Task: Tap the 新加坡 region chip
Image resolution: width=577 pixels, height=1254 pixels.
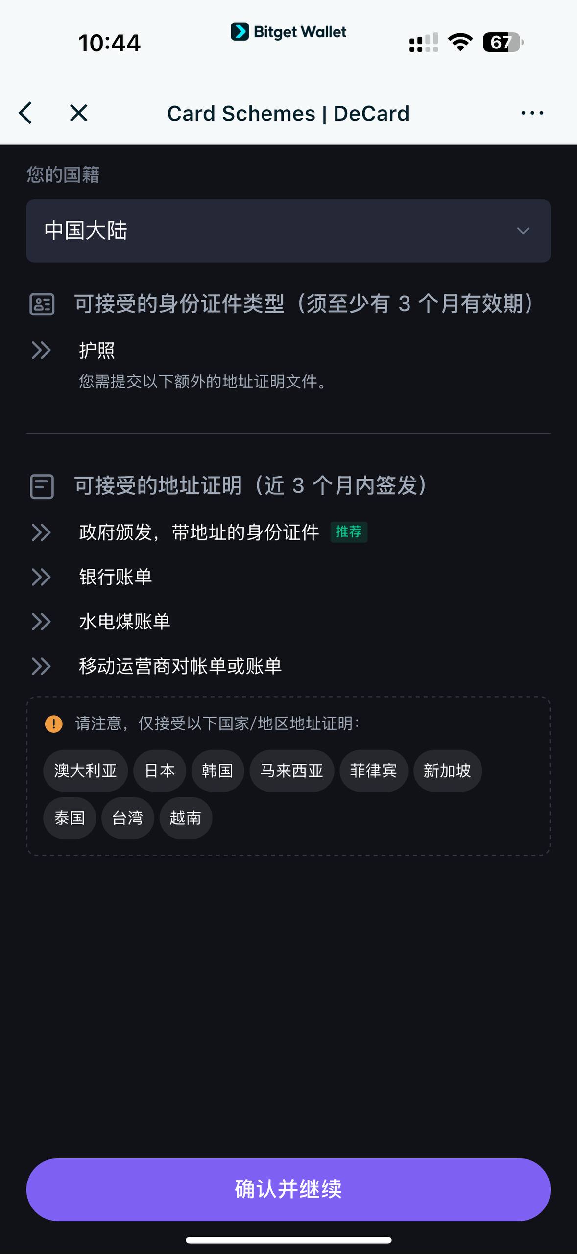Action: [x=447, y=771]
